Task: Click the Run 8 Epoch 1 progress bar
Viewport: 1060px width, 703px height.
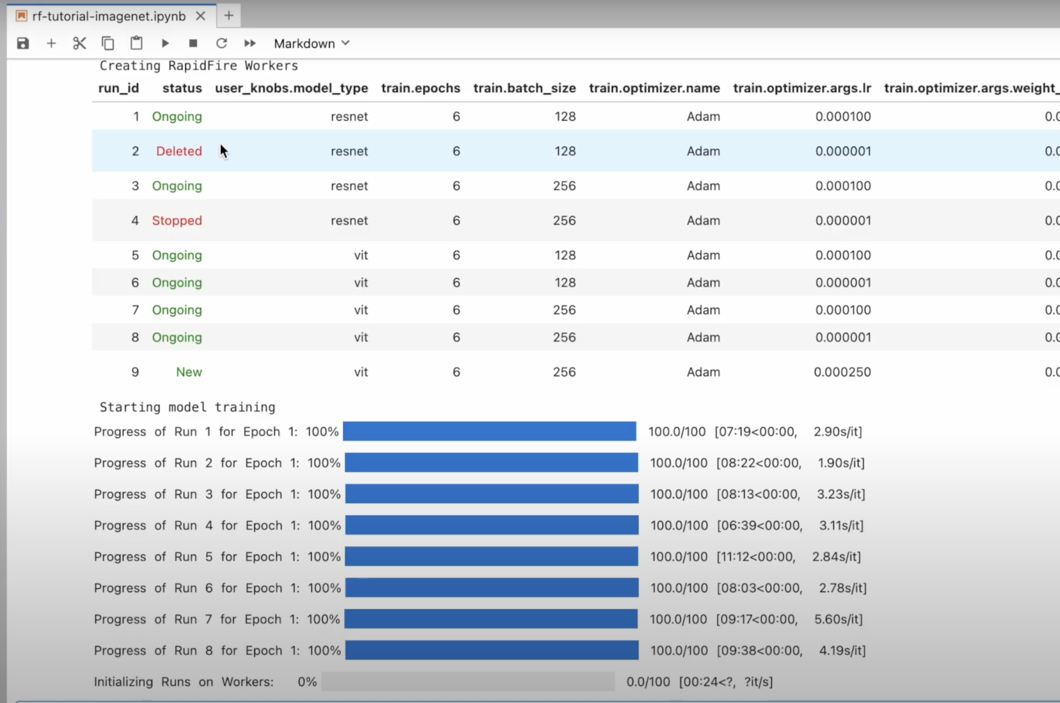Action: pos(492,650)
